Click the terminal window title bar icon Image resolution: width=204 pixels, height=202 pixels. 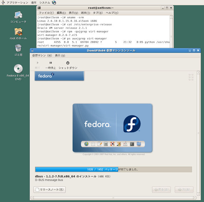coord(39,8)
